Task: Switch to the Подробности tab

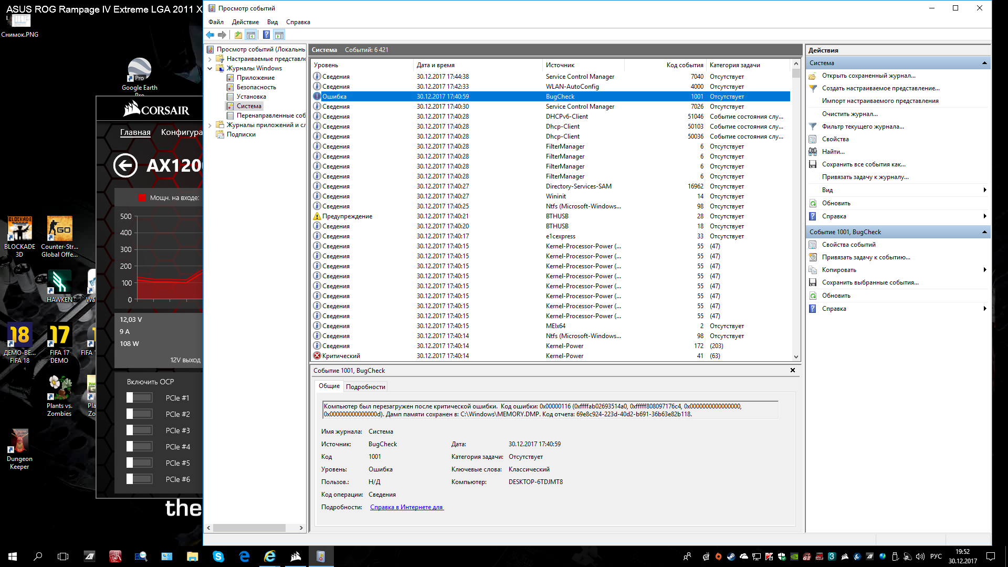Action: tap(365, 387)
